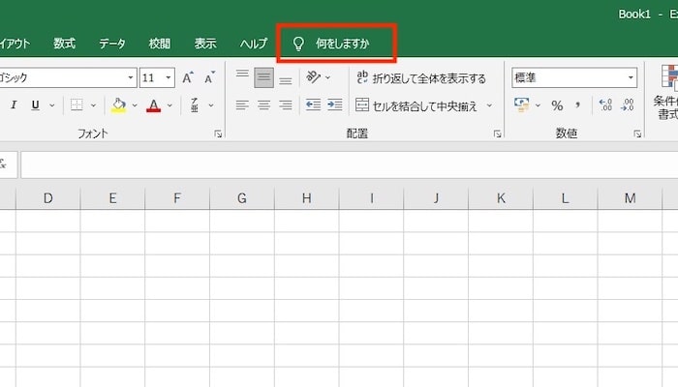Open 配置 group dialog launcher
Screen dimensions: 678x387
point(497,134)
